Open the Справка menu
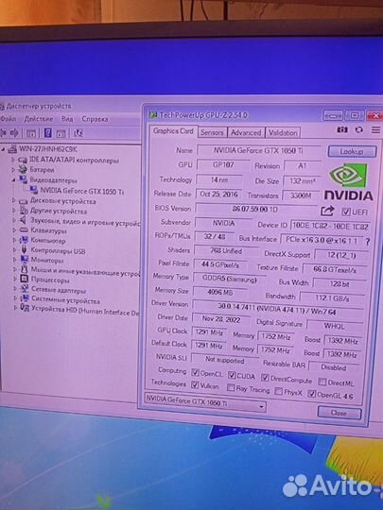This screenshot has width=383, height=510. click(x=95, y=119)
